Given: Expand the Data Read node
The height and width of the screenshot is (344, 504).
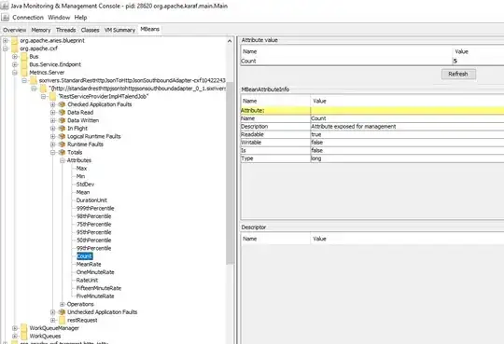Looking at the screenshot, I should pos(52,113).
